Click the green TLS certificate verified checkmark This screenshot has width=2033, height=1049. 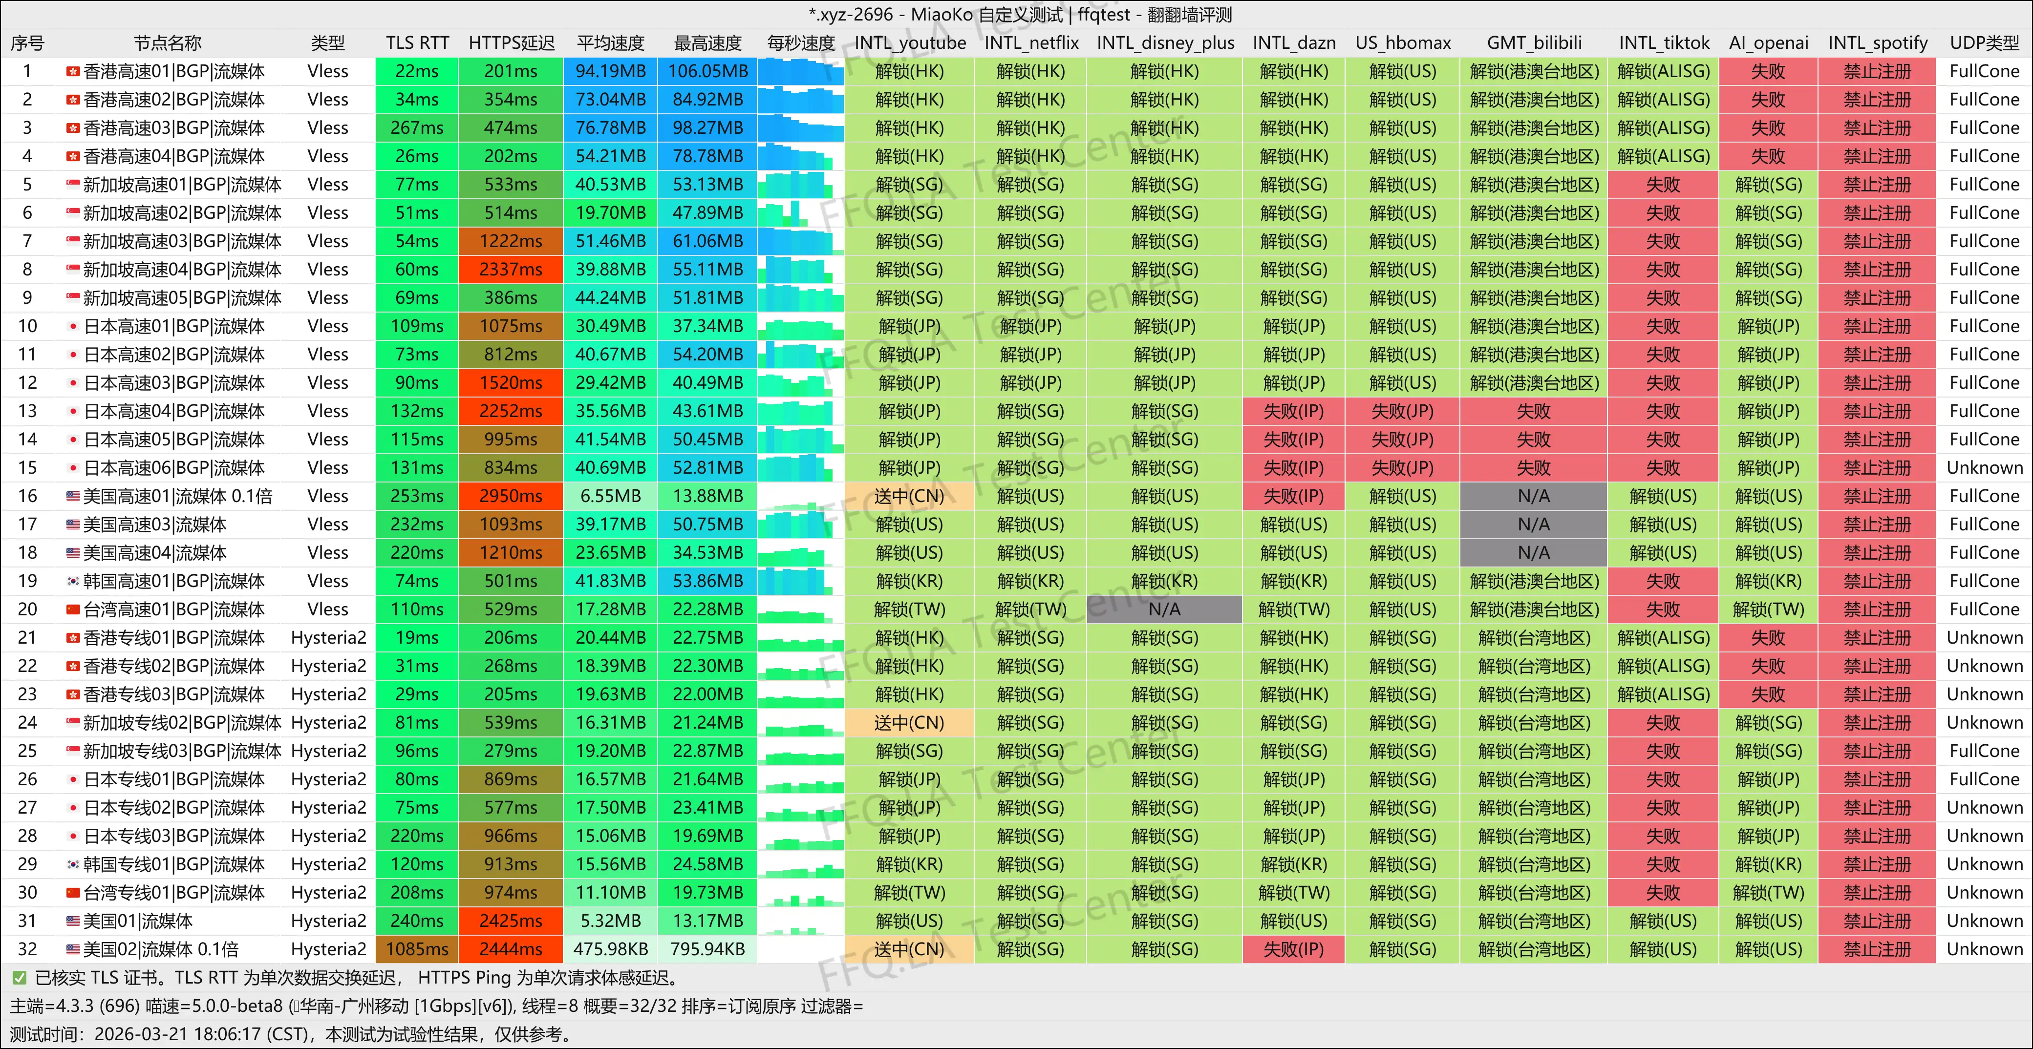pos(20,978)
